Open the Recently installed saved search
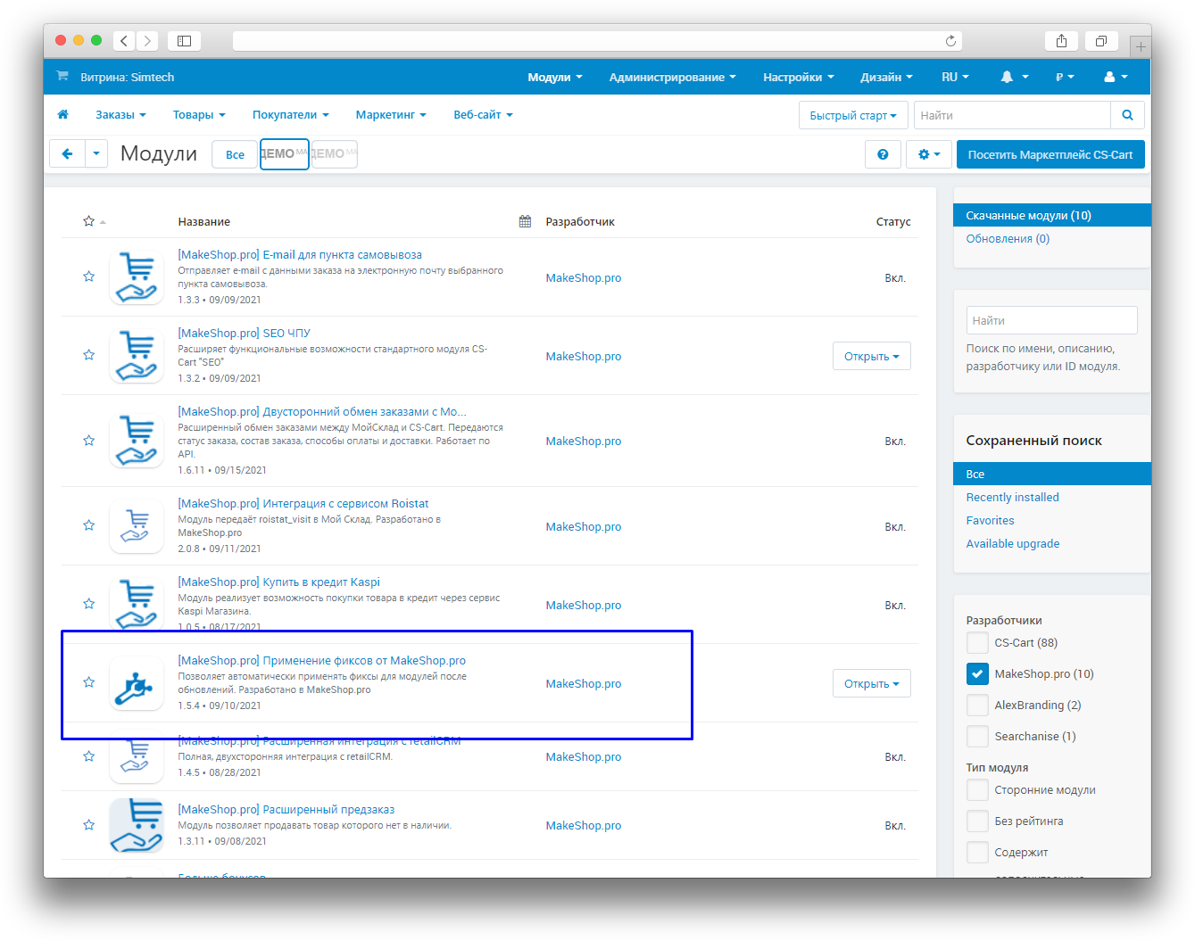 (x=1012, y=498)
